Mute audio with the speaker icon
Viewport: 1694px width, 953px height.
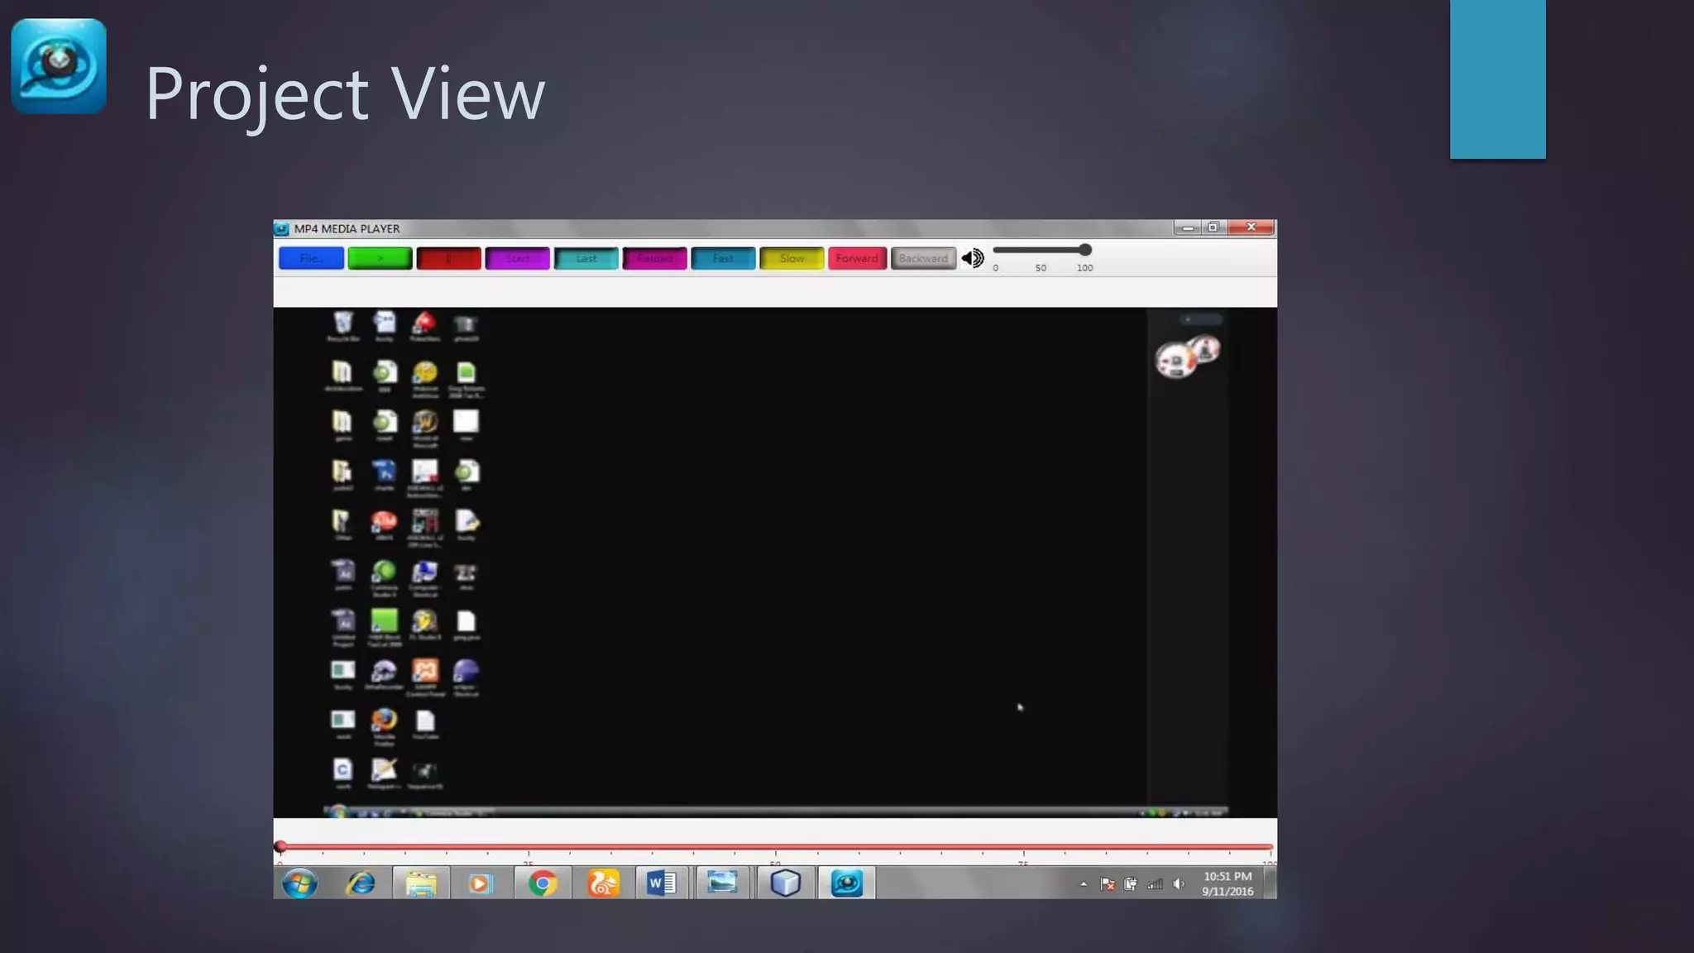pos(973,258)
